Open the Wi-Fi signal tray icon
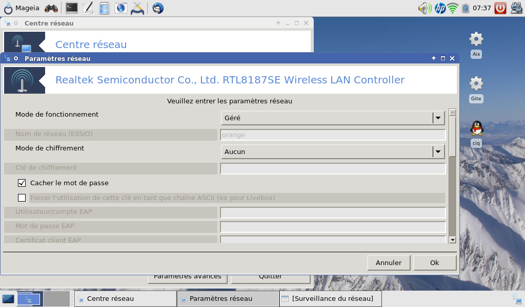Image resolution: width=525 pixels, height=307 pixels. pyautogui.click(x=453, y=8)
